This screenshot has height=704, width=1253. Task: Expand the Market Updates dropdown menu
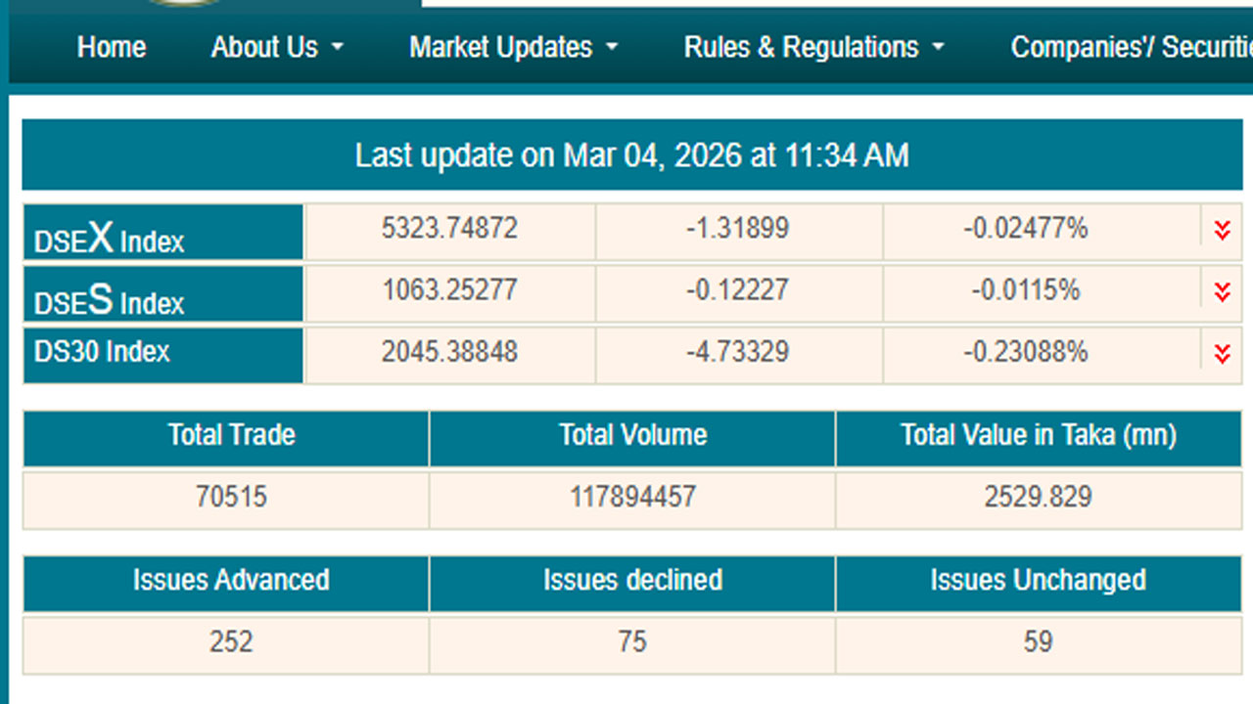point(513,47)
